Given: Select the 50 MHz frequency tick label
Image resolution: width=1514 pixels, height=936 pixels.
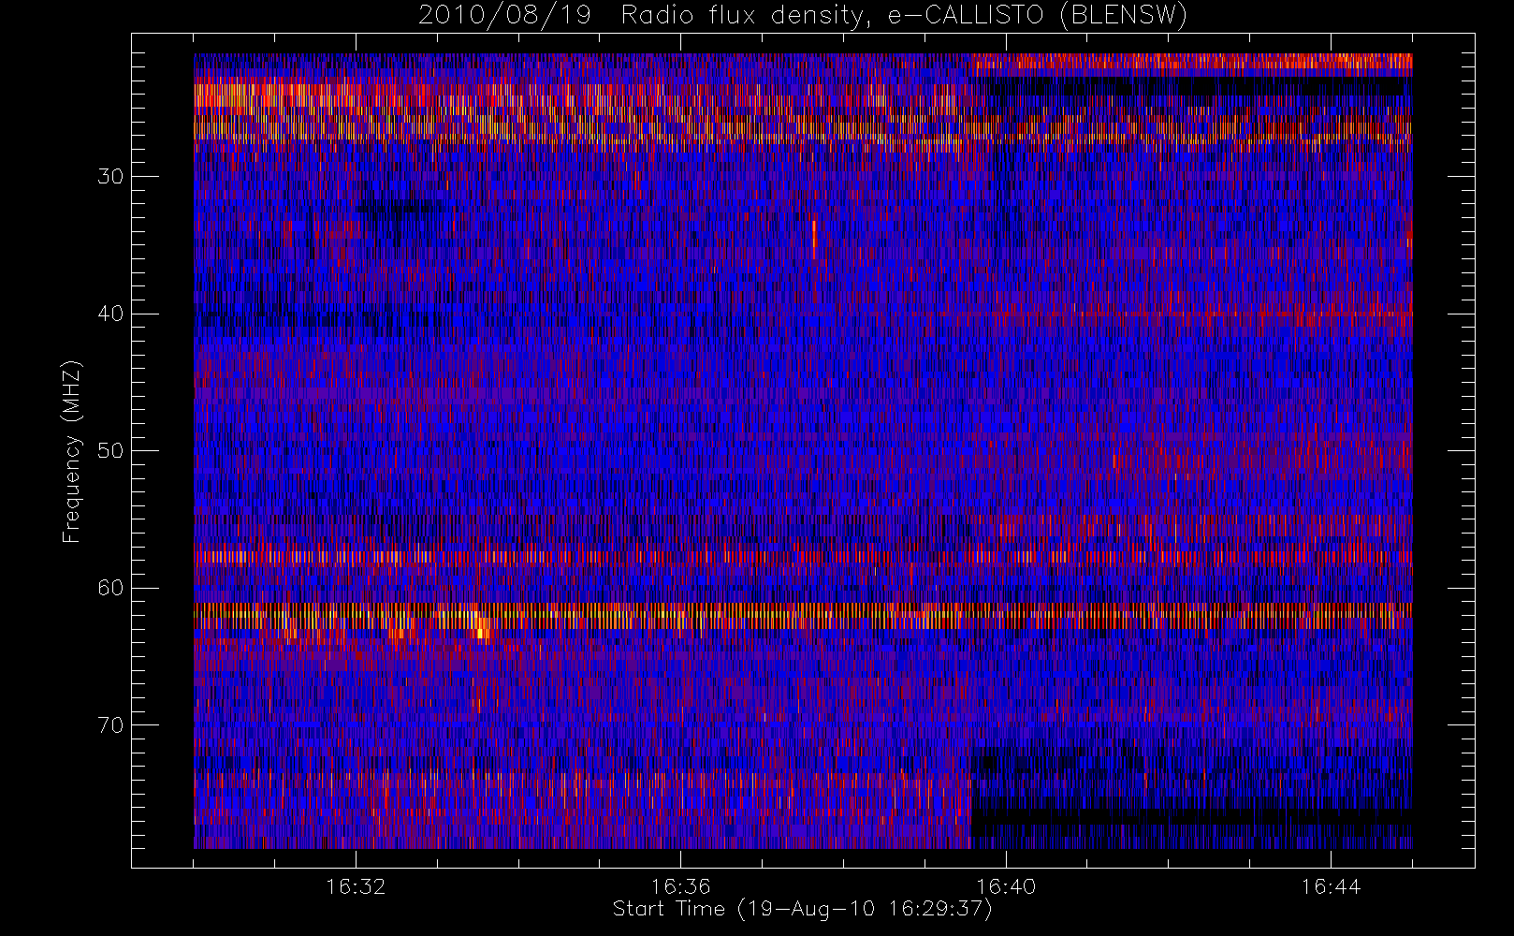Looking at the screenshot, I should click(110, 451).
